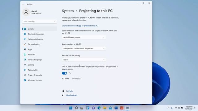Click the Get help headset icon

point(63,91)
